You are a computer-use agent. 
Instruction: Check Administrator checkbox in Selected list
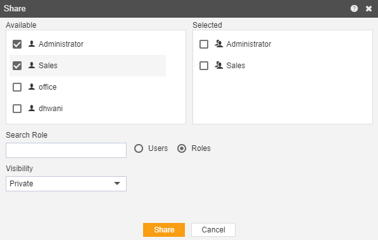204,44
